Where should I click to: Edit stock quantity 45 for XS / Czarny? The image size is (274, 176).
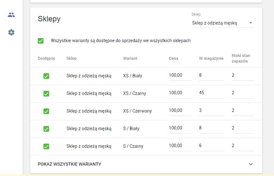(x=211, y=93)
